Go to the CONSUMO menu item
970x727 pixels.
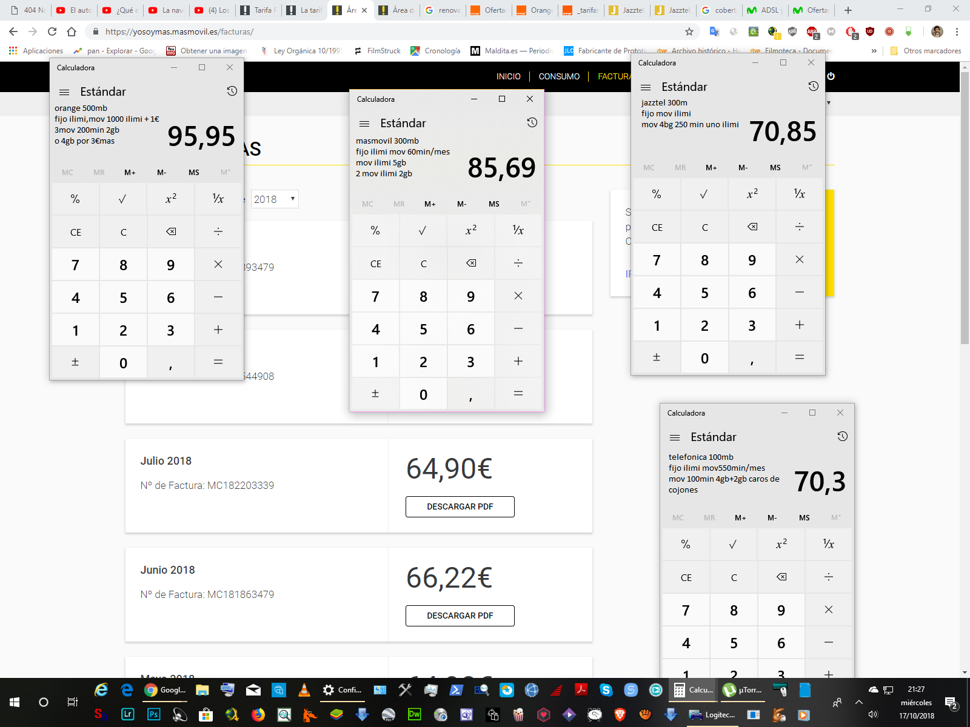click(559, 76)
